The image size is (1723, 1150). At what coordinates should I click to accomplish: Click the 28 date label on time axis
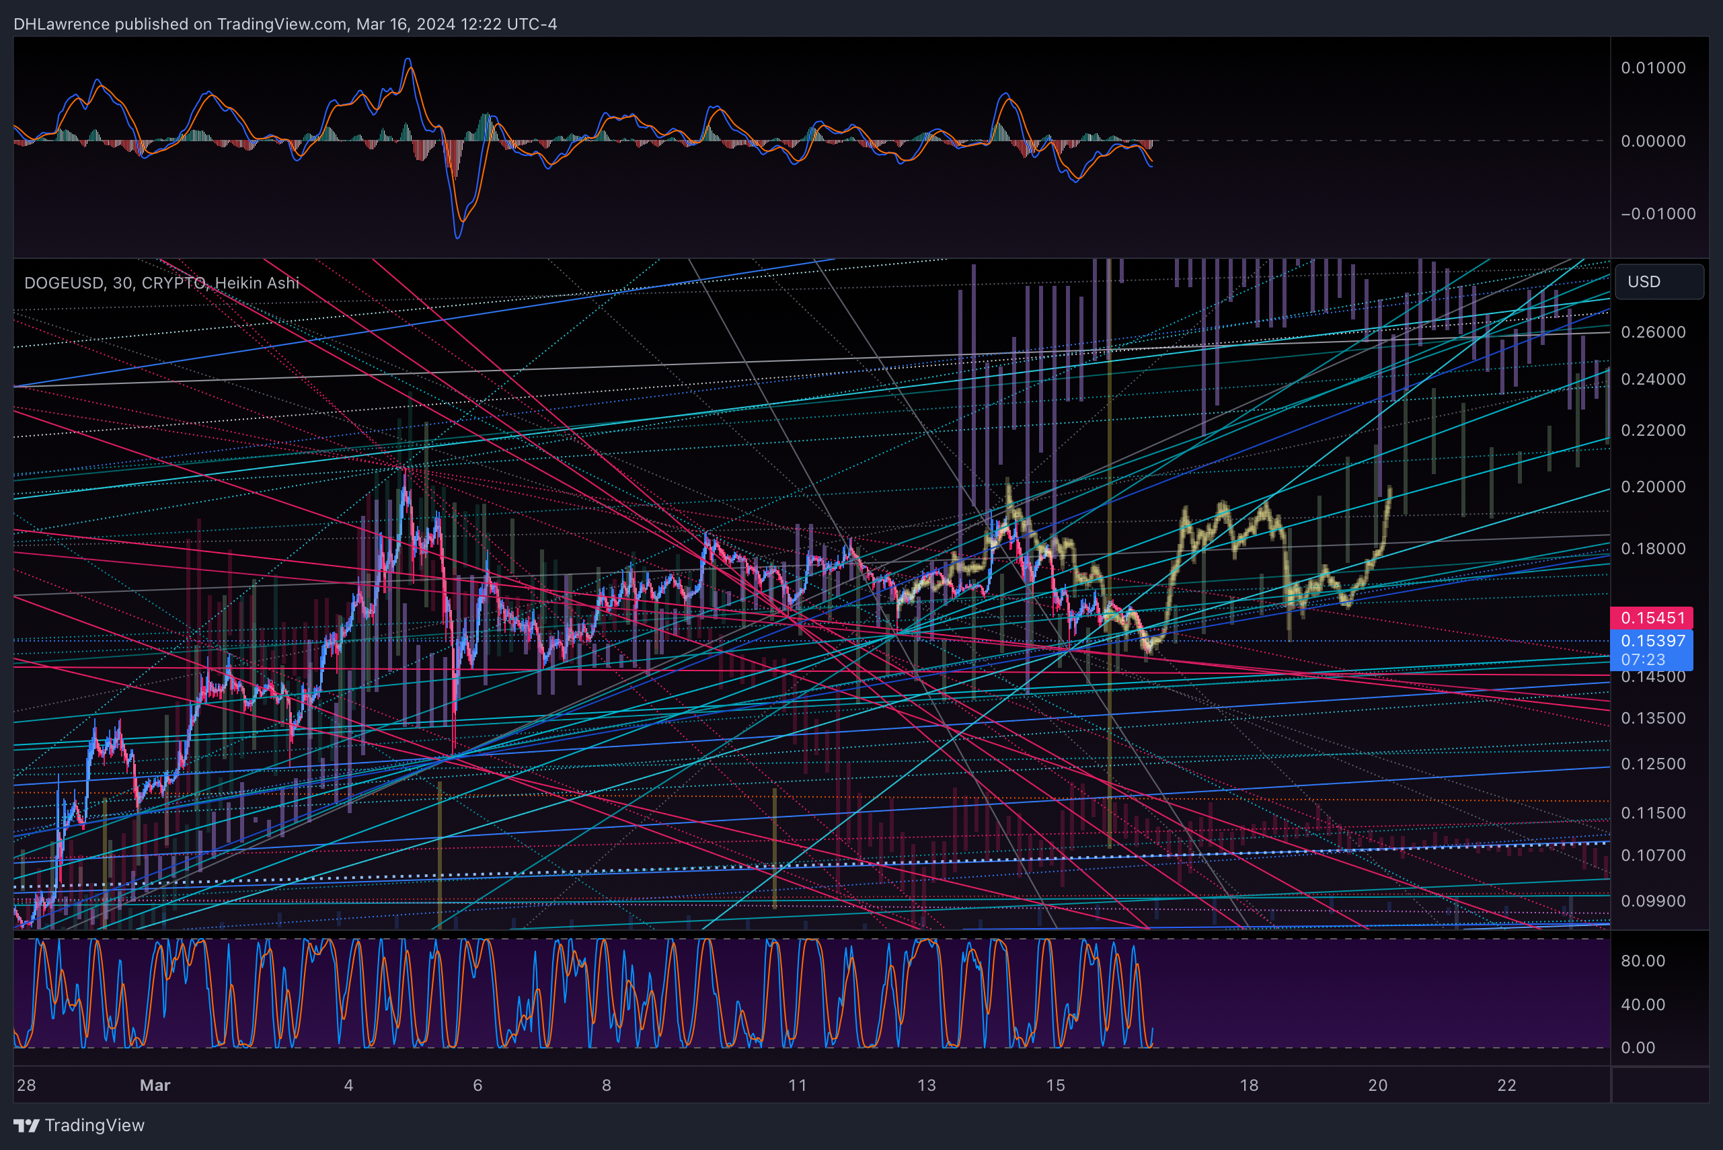point(26,1085)
